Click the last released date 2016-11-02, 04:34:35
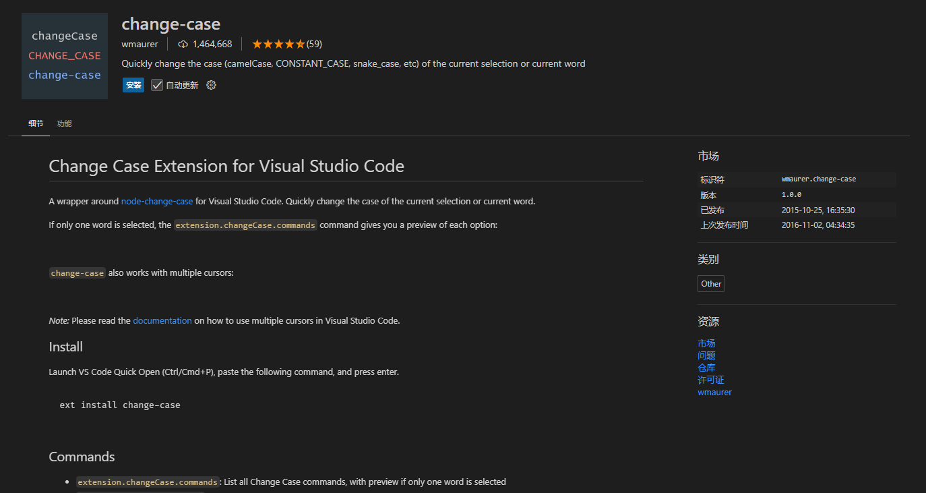 click(x=818, y=225)
